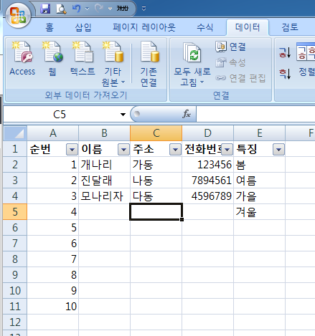
Task: Redo the last undone action
Action: (x=98, y=9)
